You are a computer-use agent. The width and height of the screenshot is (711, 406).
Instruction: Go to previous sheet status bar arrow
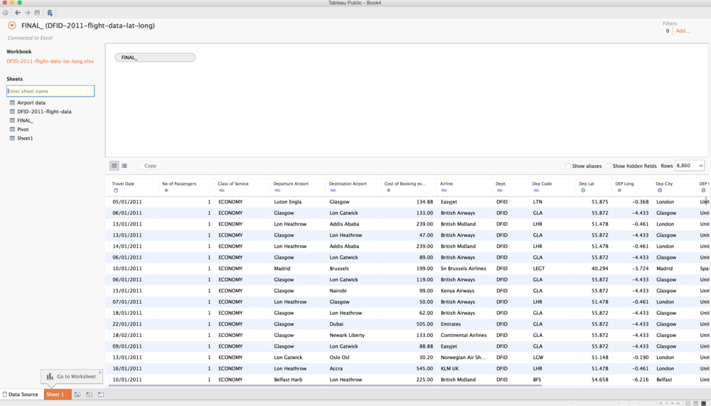[x=666, y=403]
